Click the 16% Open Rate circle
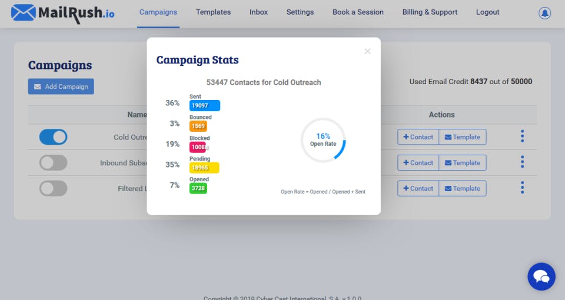The width and height of the screenshot is (565, 300). (x=323, y=140)
